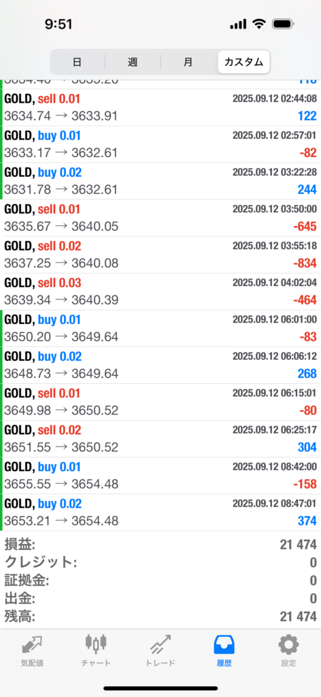Tap the battery icon in status bar
The width and height of the screenshot is (321, 697).
coord(284,24)
